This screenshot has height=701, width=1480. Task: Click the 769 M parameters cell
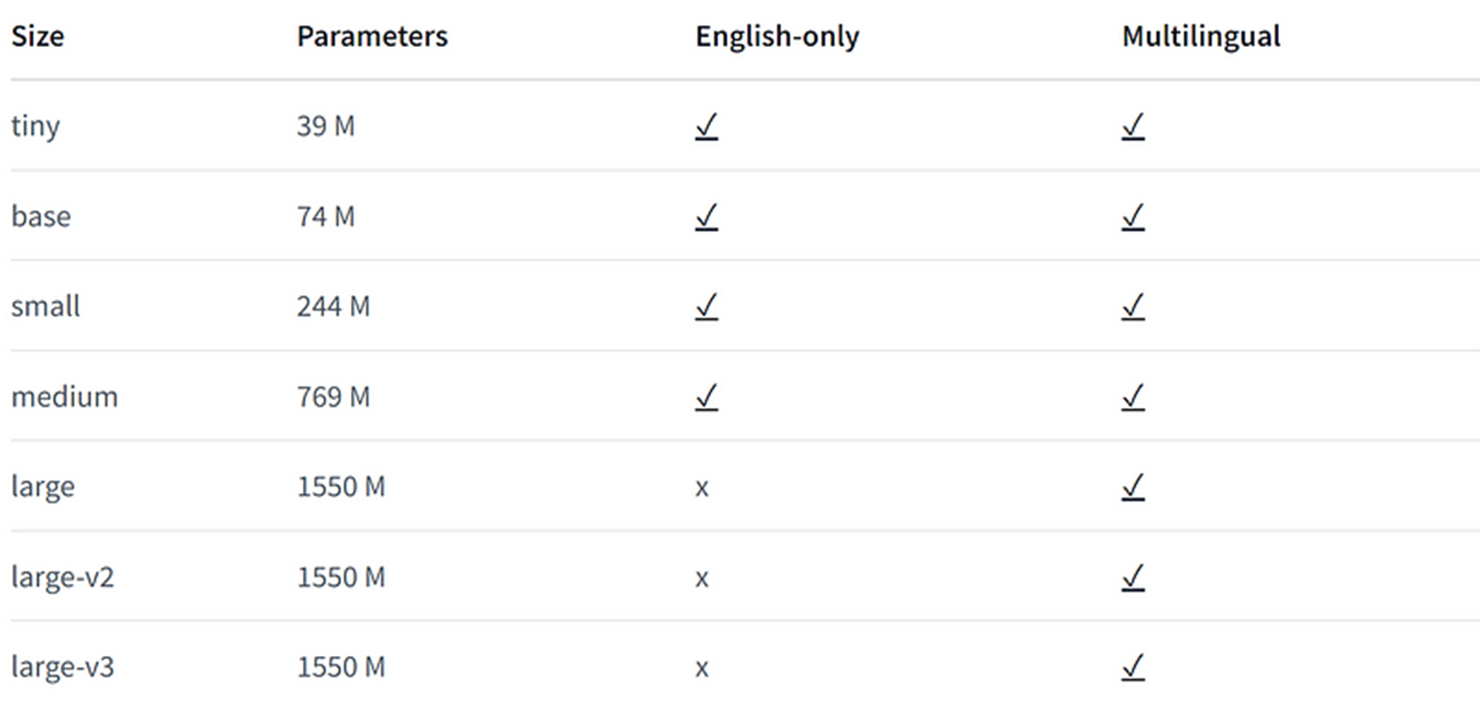pyautogui.click(x=333, y=397)
